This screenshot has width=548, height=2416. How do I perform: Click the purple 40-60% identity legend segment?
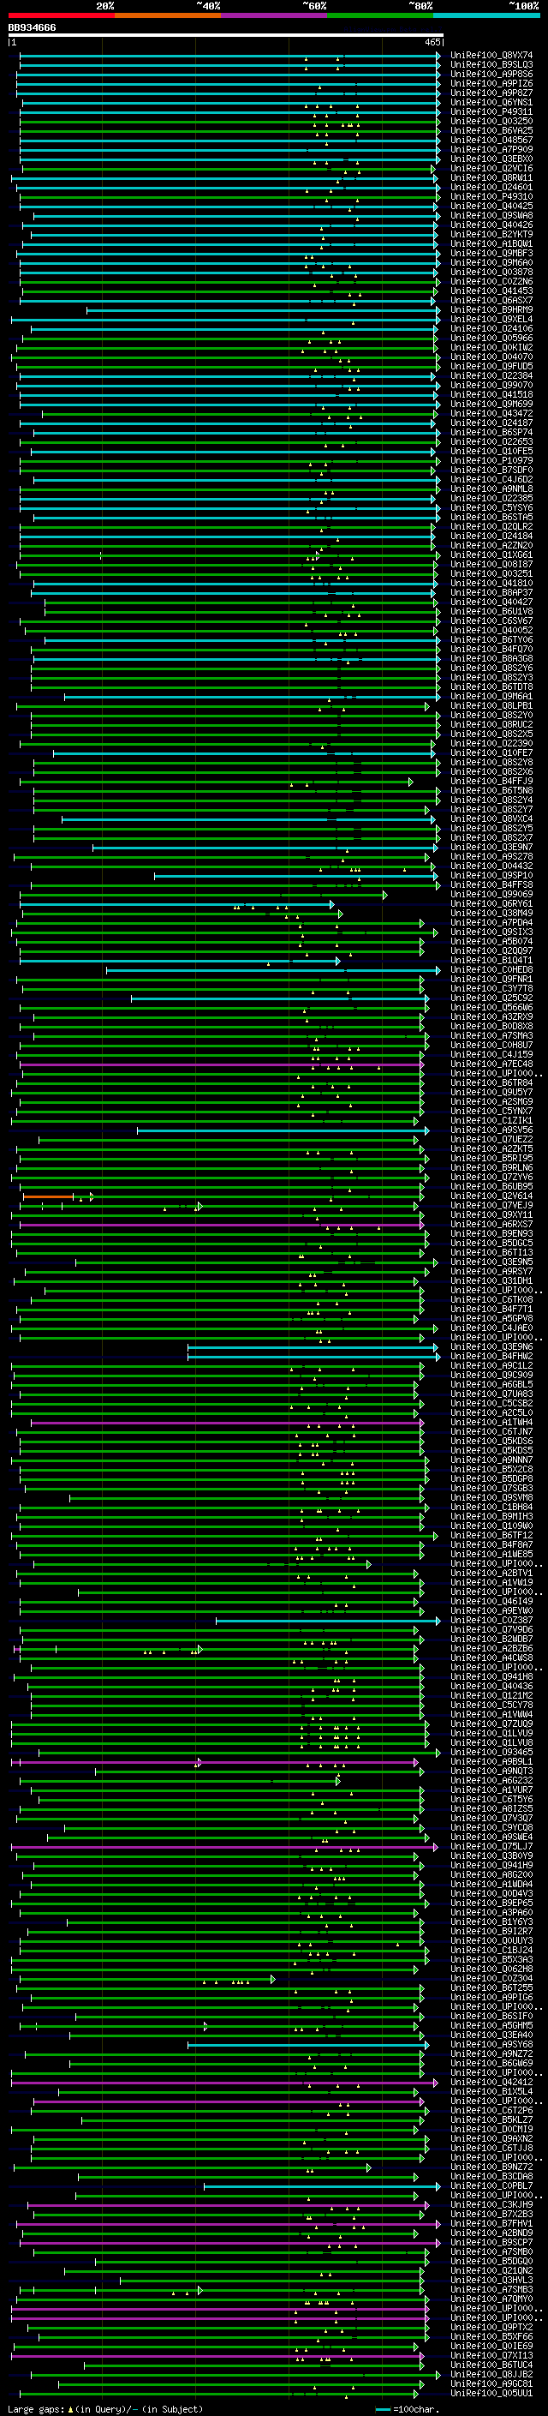[273, 16]
